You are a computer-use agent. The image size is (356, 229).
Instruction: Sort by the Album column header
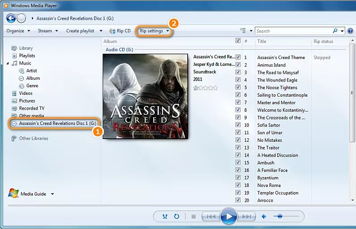(110, 41)
